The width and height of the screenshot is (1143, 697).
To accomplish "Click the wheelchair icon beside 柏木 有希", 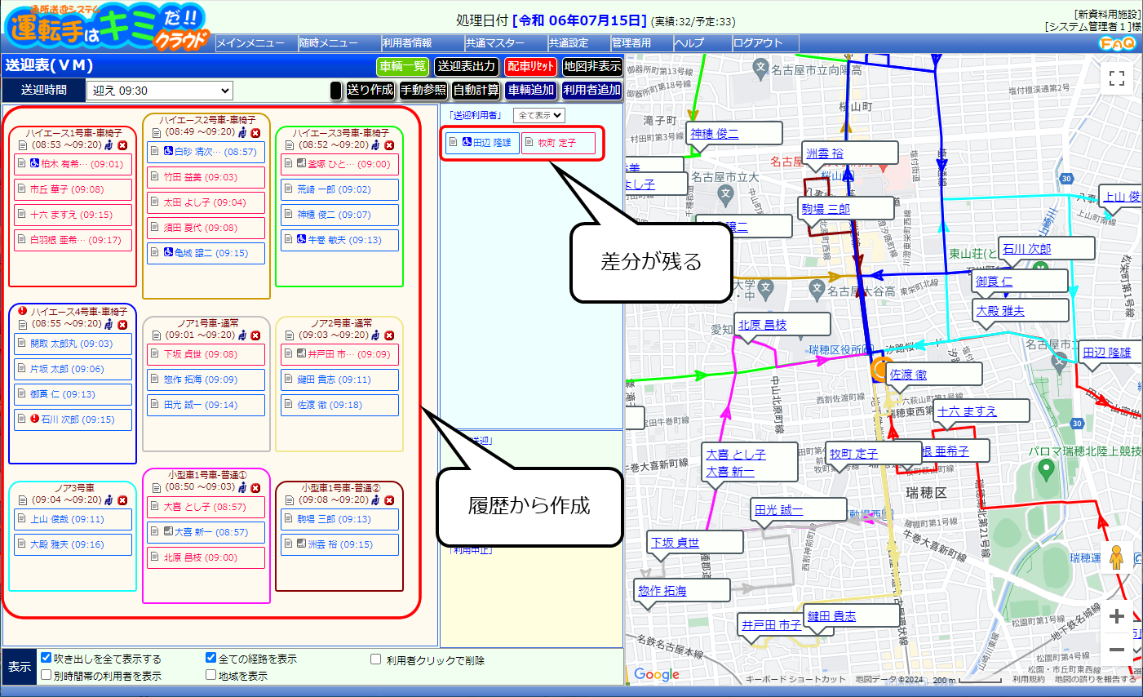I will tap(35, 164).
